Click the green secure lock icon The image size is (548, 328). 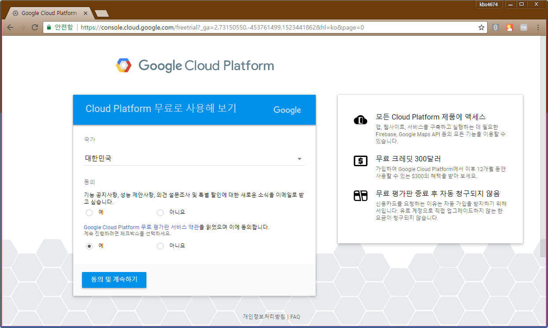tap(49, 27)
